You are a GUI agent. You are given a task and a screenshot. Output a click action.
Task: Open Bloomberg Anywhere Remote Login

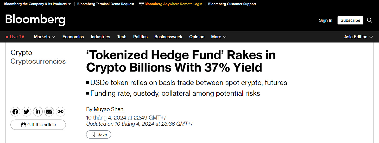click(173, 4)
